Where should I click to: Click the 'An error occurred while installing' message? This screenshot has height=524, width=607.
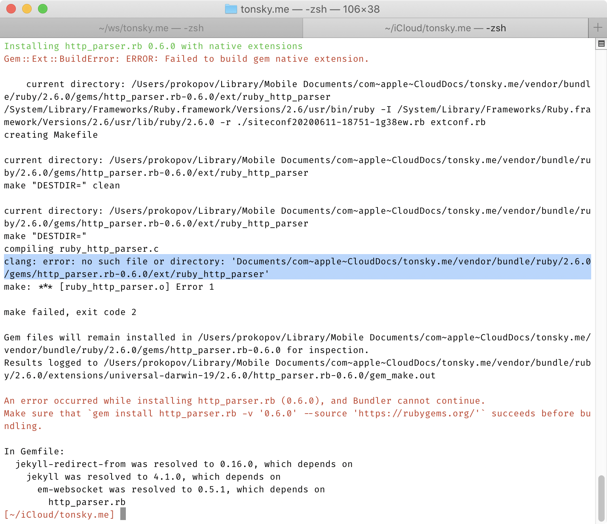click(244, 401)
